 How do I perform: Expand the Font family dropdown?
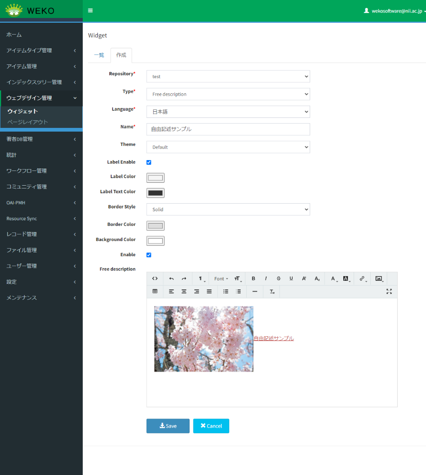coord(221,278)
